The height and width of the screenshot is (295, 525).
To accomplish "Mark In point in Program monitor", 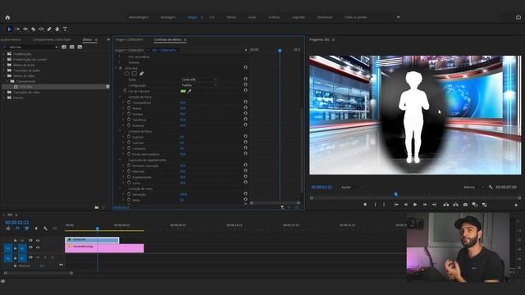I will 376,205.
